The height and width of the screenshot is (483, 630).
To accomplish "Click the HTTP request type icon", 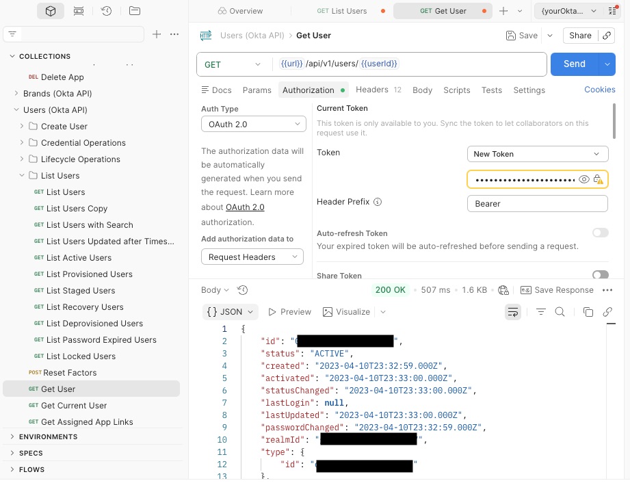I will pyautogui.click(x=206, y=36).
